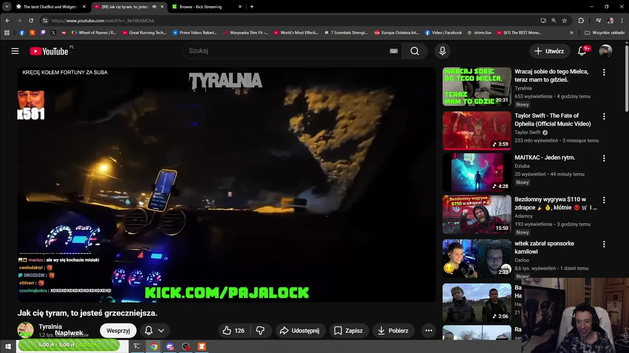The width and height of the screenshot is (629, 353).
Task: Close the Kick Streaming tab
Action: pos(240,7)
